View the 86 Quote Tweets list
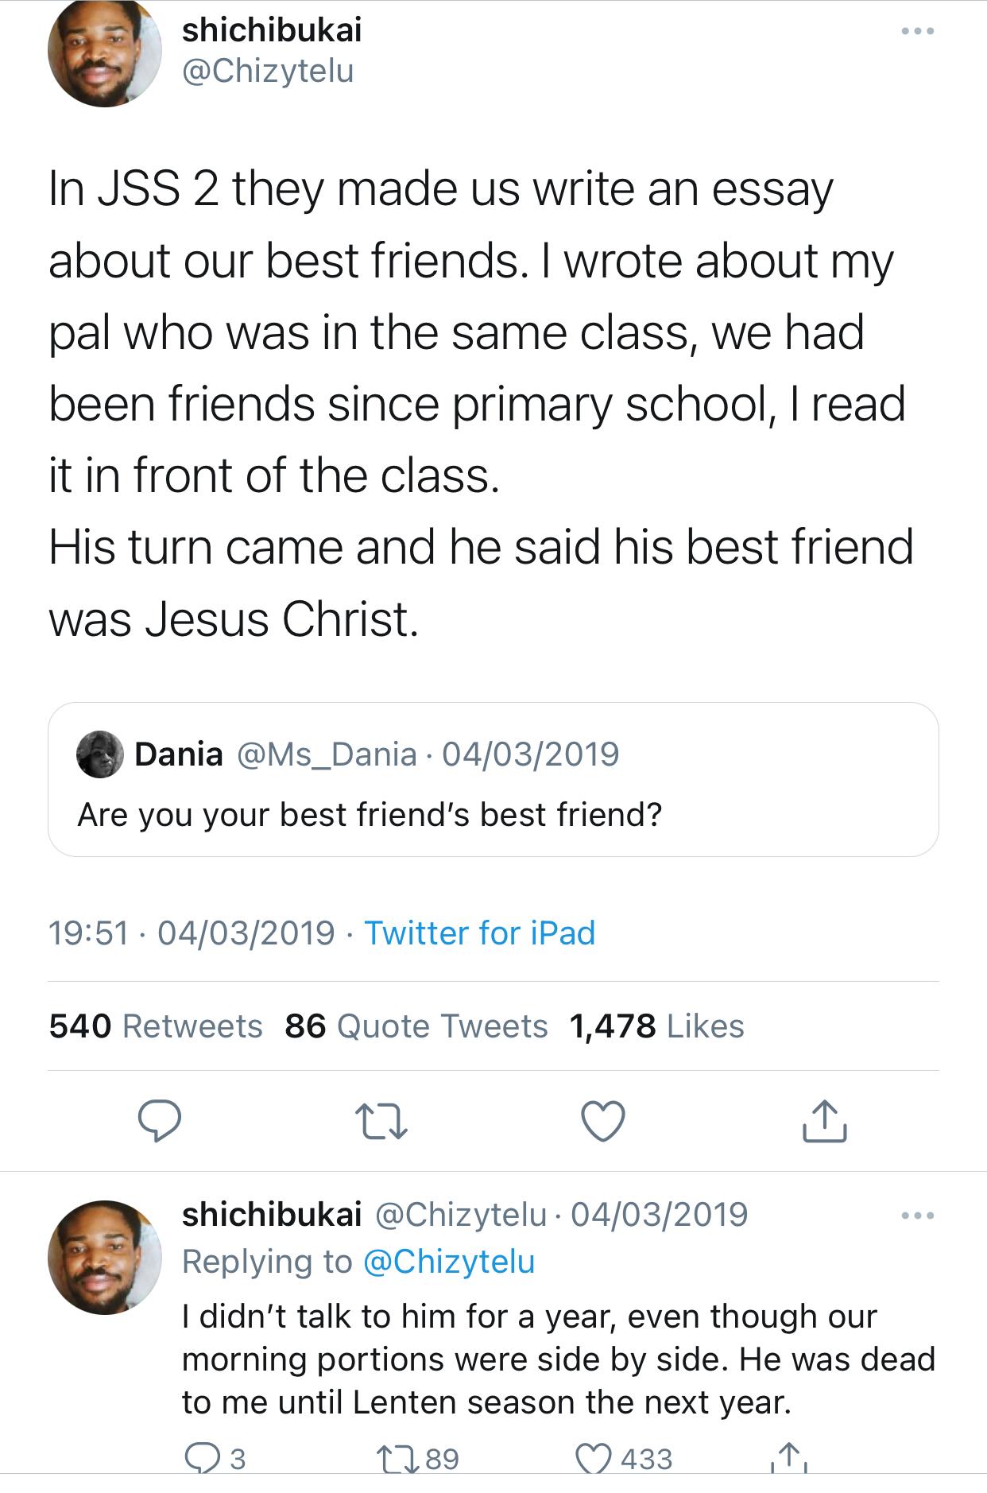The height and width of the screenshot is (1493, 987). (416, 1026)
